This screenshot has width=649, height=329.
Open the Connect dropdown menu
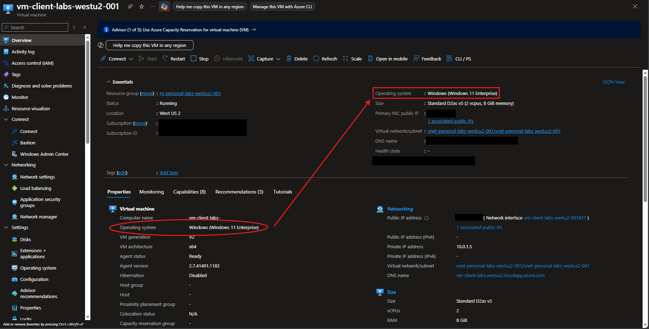[x=131, y=58]
